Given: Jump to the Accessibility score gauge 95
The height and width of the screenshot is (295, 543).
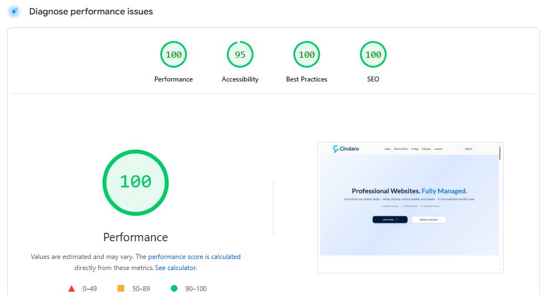Looking at the screenshot, I should (x=240, y=54).
